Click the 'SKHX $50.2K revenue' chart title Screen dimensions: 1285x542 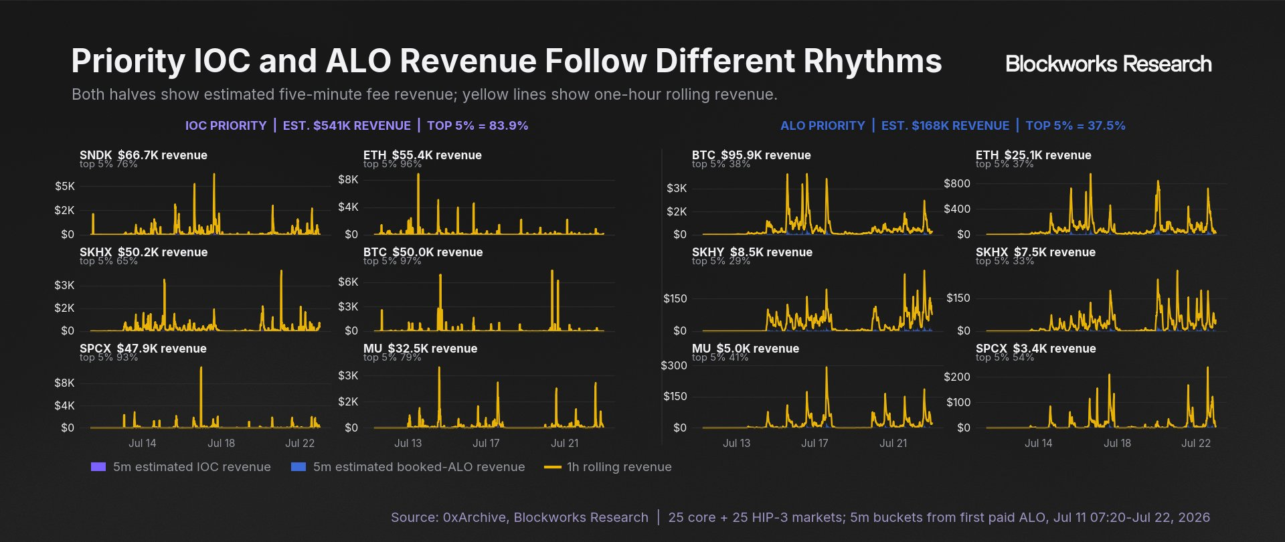(x=143, y=252)
